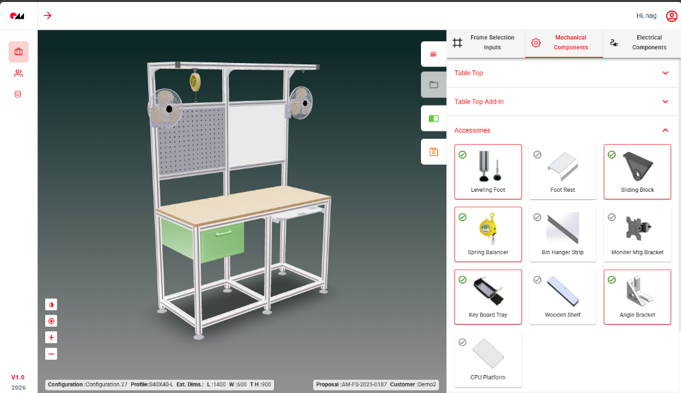This screenshot has height=393, width=681.
Task: Select the users icon in the left sidebar
Action: pyautogui.click(x=18, y=73)
